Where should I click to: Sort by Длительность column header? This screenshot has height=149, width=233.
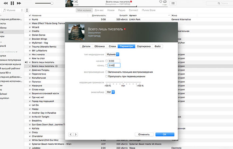[x=99, y=15]
